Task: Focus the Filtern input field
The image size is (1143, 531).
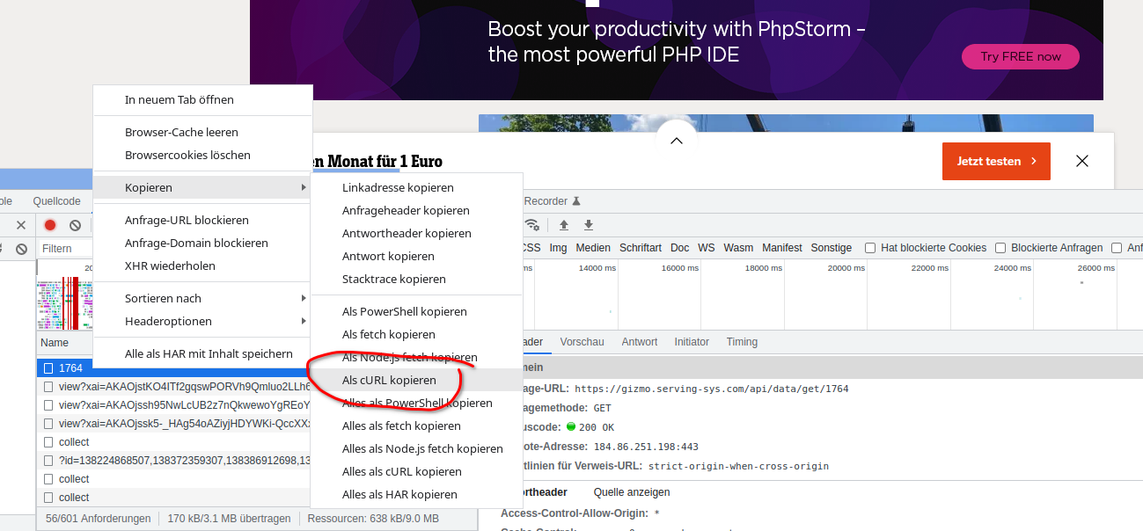Action: click(x=66, y=249)
